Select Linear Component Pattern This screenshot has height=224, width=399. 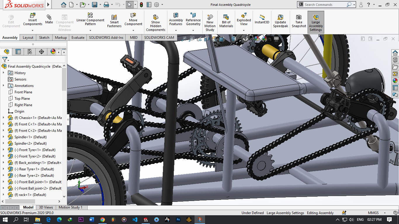coord(90,19)
